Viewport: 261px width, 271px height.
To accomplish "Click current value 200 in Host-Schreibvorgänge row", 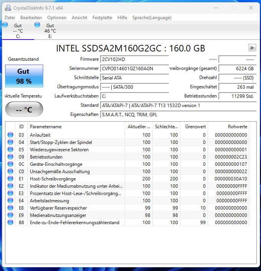I will [x=146, y=179].
